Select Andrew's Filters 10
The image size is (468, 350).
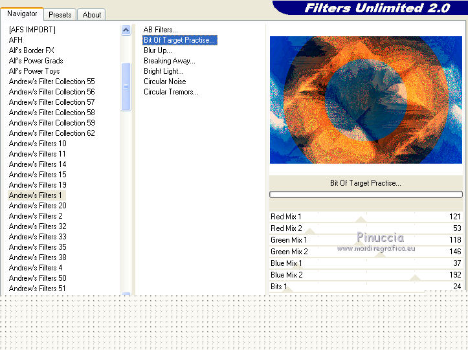[38, 144]
